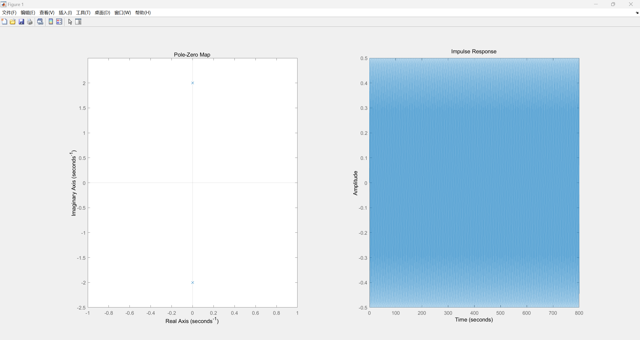
Task: Insert legend using toolbar icon
Action: click(x=59, y=22)
